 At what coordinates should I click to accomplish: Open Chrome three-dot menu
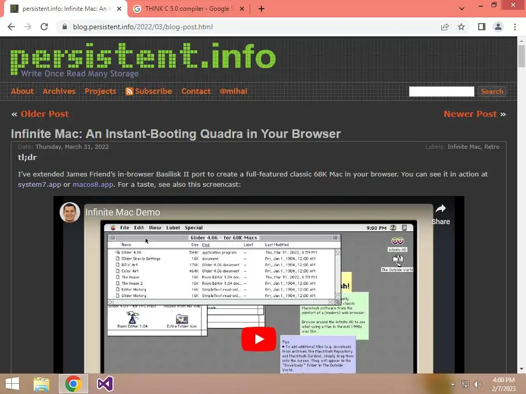coord(515,27)
